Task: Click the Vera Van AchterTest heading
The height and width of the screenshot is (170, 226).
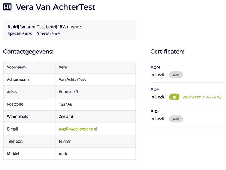Action: pyautogui.click(x=55, y=7)
